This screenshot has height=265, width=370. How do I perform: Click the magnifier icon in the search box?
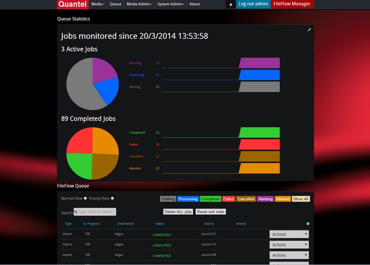tap(76, 212)
